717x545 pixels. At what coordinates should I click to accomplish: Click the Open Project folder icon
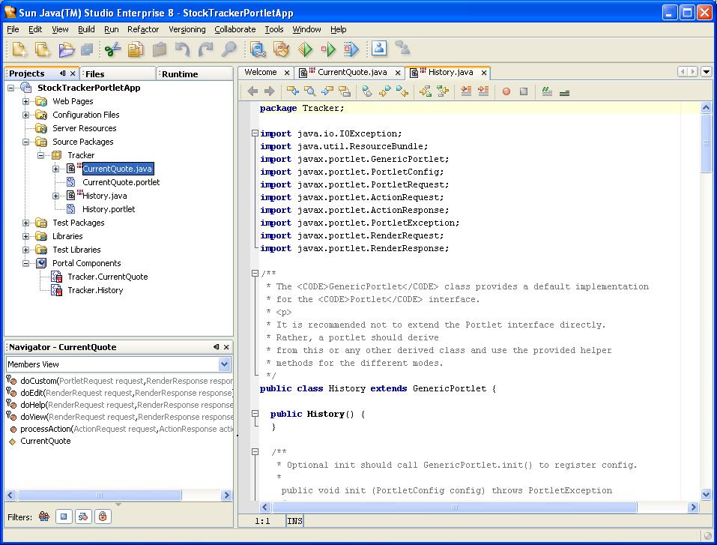[x=66, y=50]
